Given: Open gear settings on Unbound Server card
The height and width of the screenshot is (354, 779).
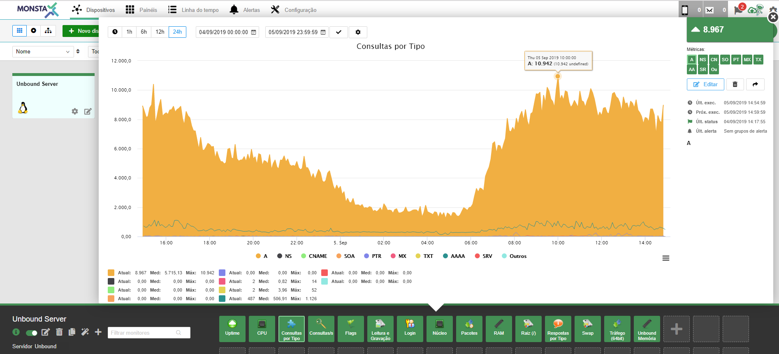Looking at the screenshot, I should (x=75, y=111).
